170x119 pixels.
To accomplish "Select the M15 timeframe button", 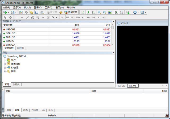I will click(x=73, y=17).
